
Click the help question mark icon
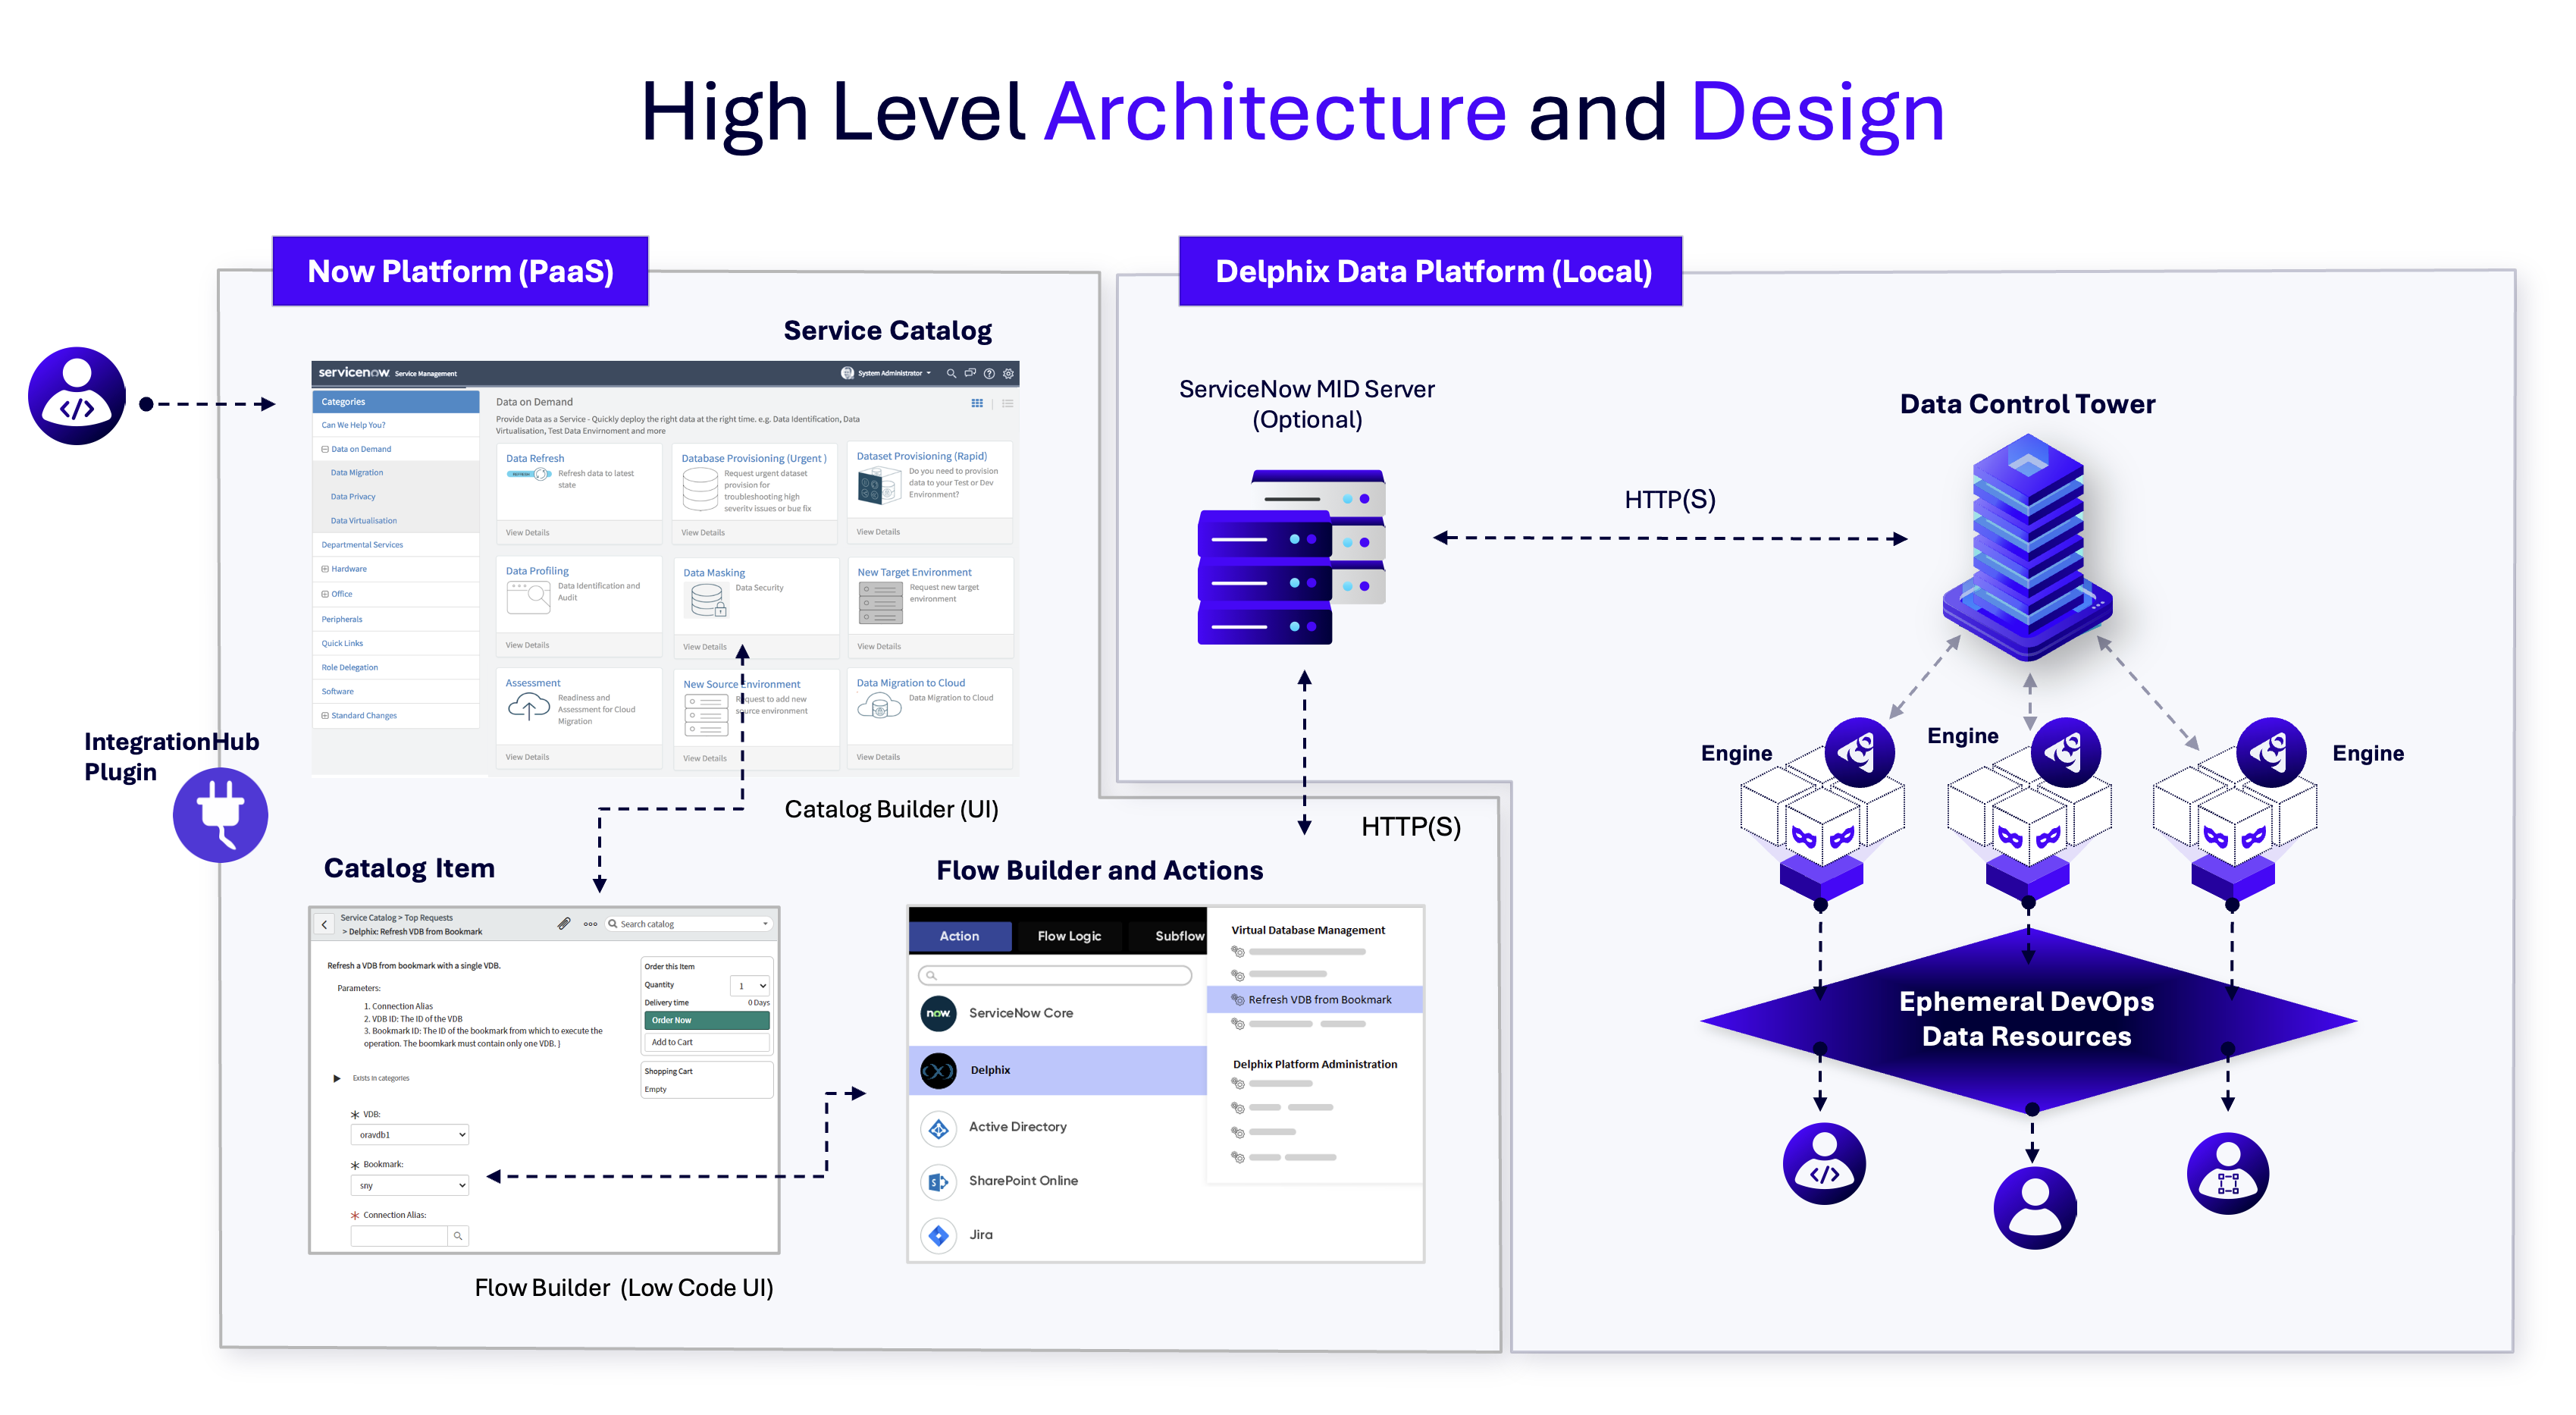pyautogui.click(x=989, y=373)
